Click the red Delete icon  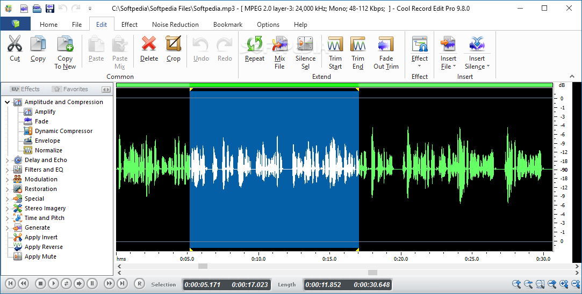[x=149, y=44]
